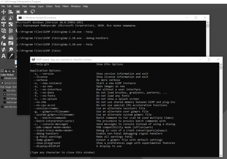Select the MyPaint Brush tool

coord(11,43)
